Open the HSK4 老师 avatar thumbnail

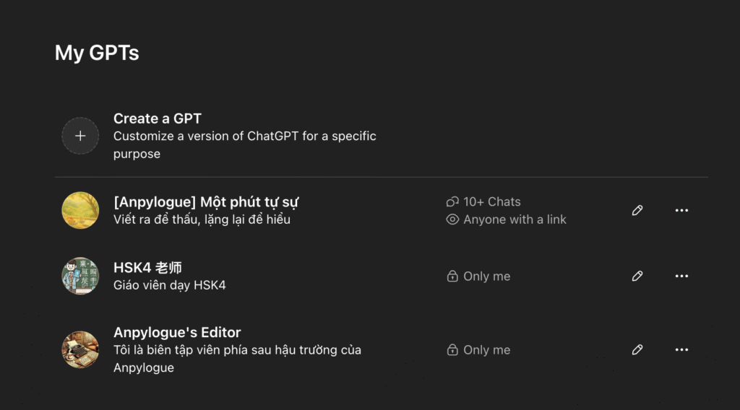pos(80,276)
